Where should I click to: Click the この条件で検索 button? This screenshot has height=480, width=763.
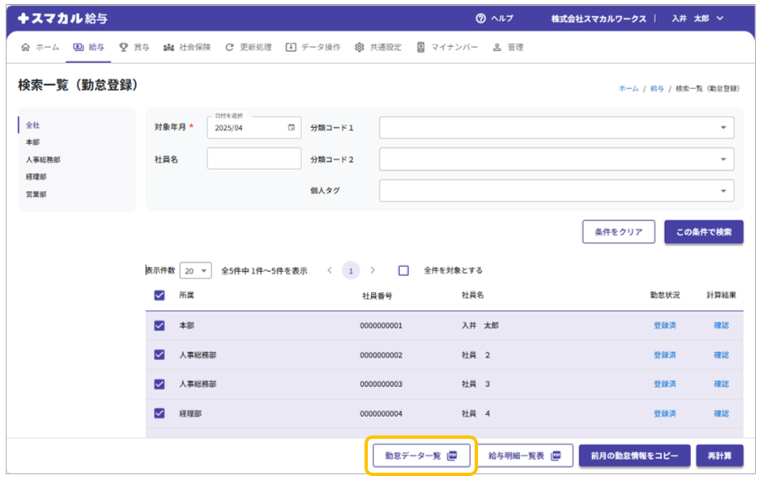pyautogui.click(x=703, y=232)
